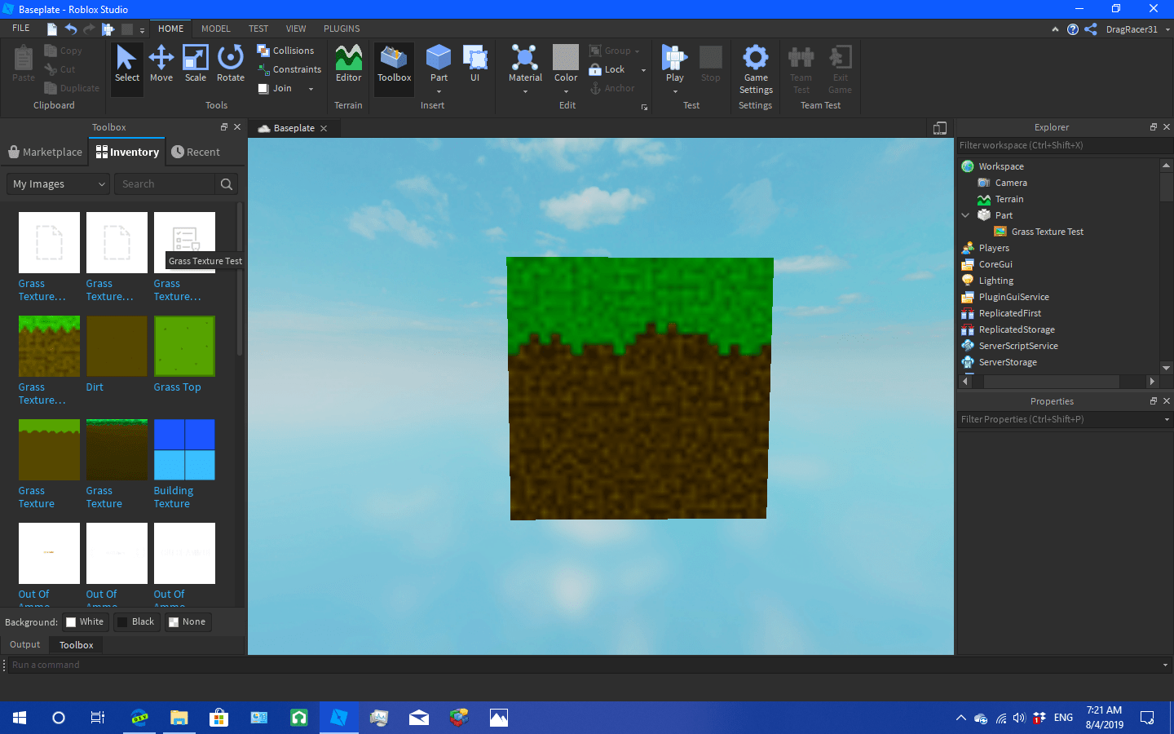This screenshot has width=1174, height=734.
Task: Click the share icon near username
Action: (x=1091, y=29)
